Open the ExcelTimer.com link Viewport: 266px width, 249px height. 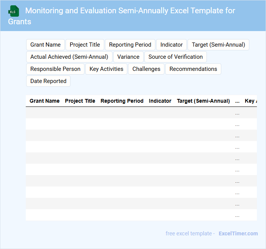(238, 233)
